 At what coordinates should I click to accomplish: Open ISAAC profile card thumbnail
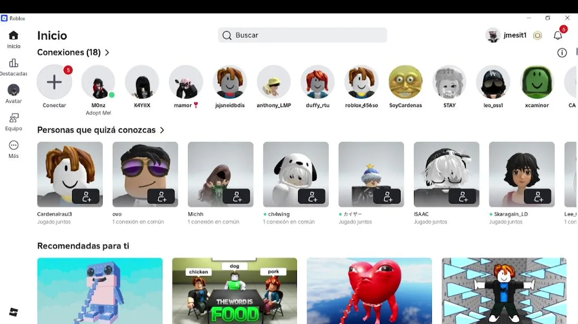pos(447,175)
